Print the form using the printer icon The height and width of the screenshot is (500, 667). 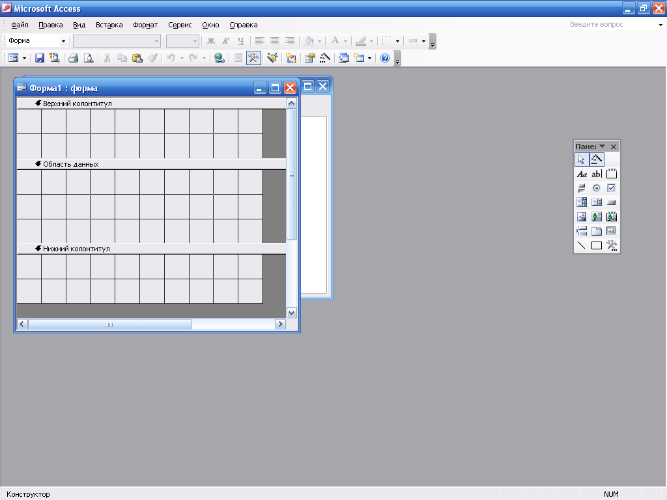click(x=73, y=58)
